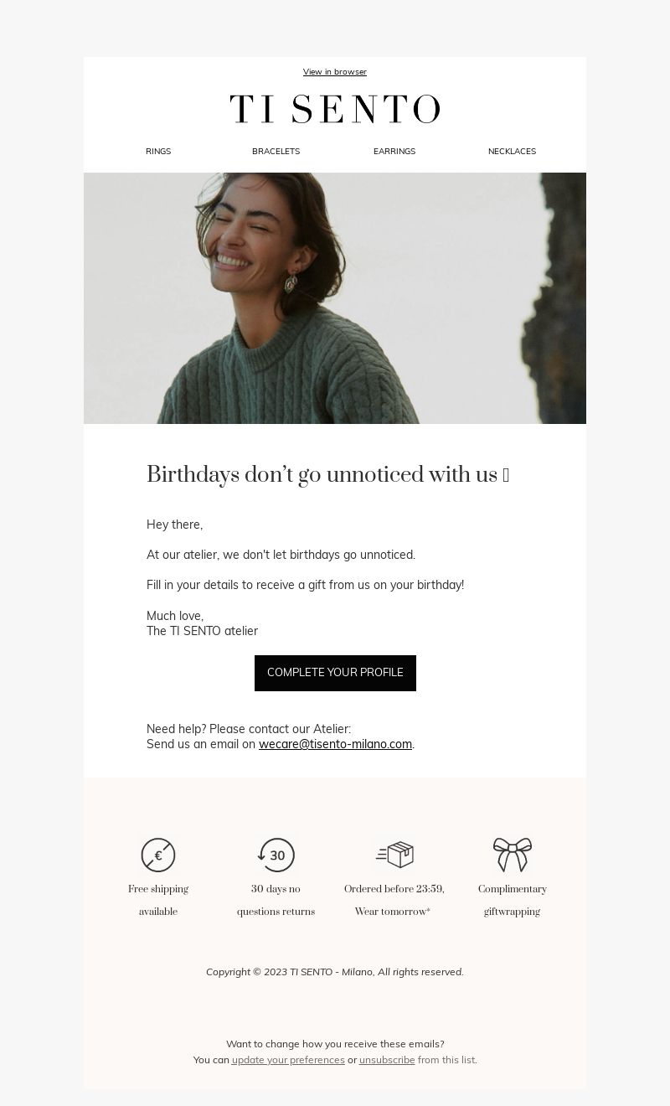
Task: Click the free shipping euro icon
Action: click(158, 855)
